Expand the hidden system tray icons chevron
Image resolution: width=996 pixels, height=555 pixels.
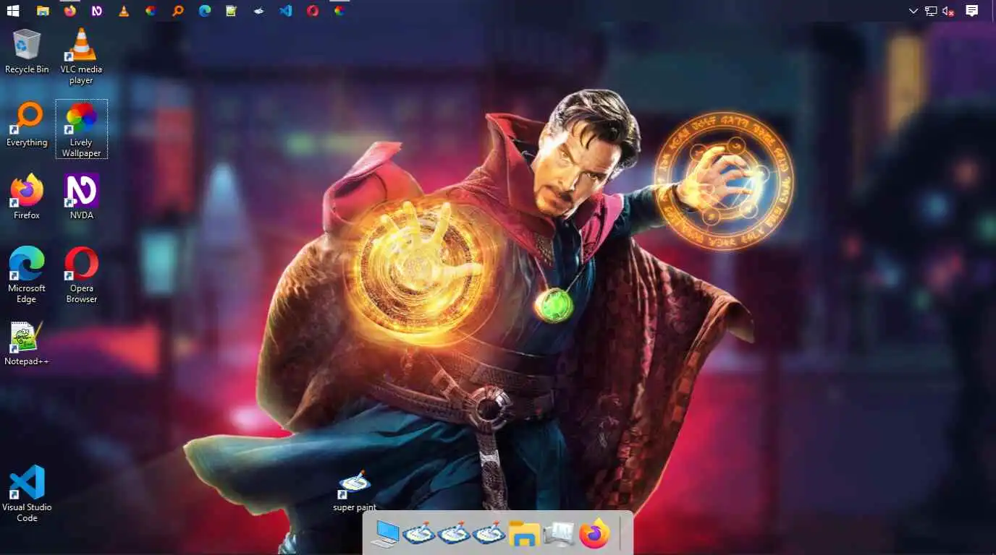[913, 11]
